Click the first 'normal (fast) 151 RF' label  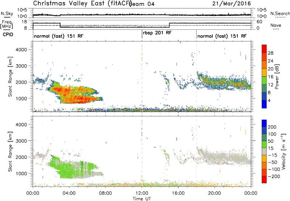[x=59, y=36]
